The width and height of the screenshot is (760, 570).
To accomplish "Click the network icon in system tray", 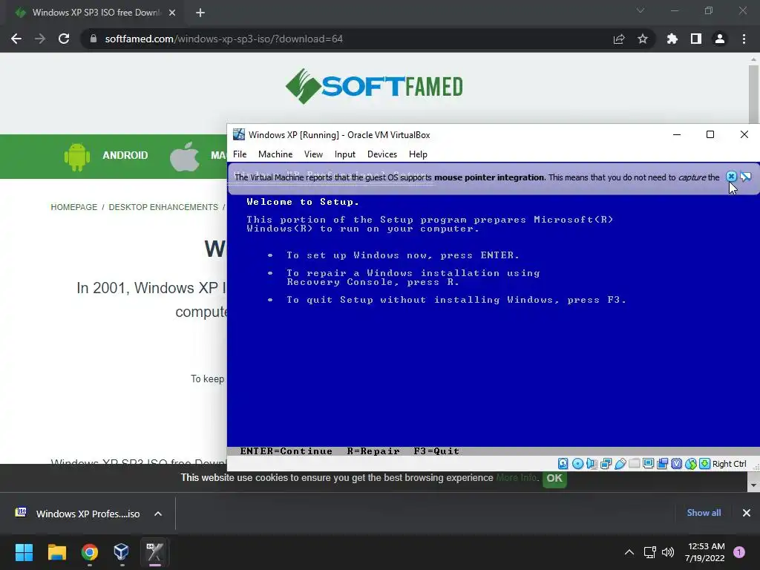I will coord(649,552).
